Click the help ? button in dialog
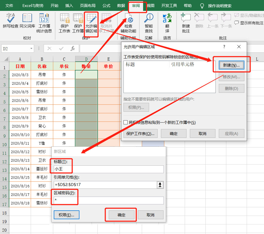 tap(224, 47)
